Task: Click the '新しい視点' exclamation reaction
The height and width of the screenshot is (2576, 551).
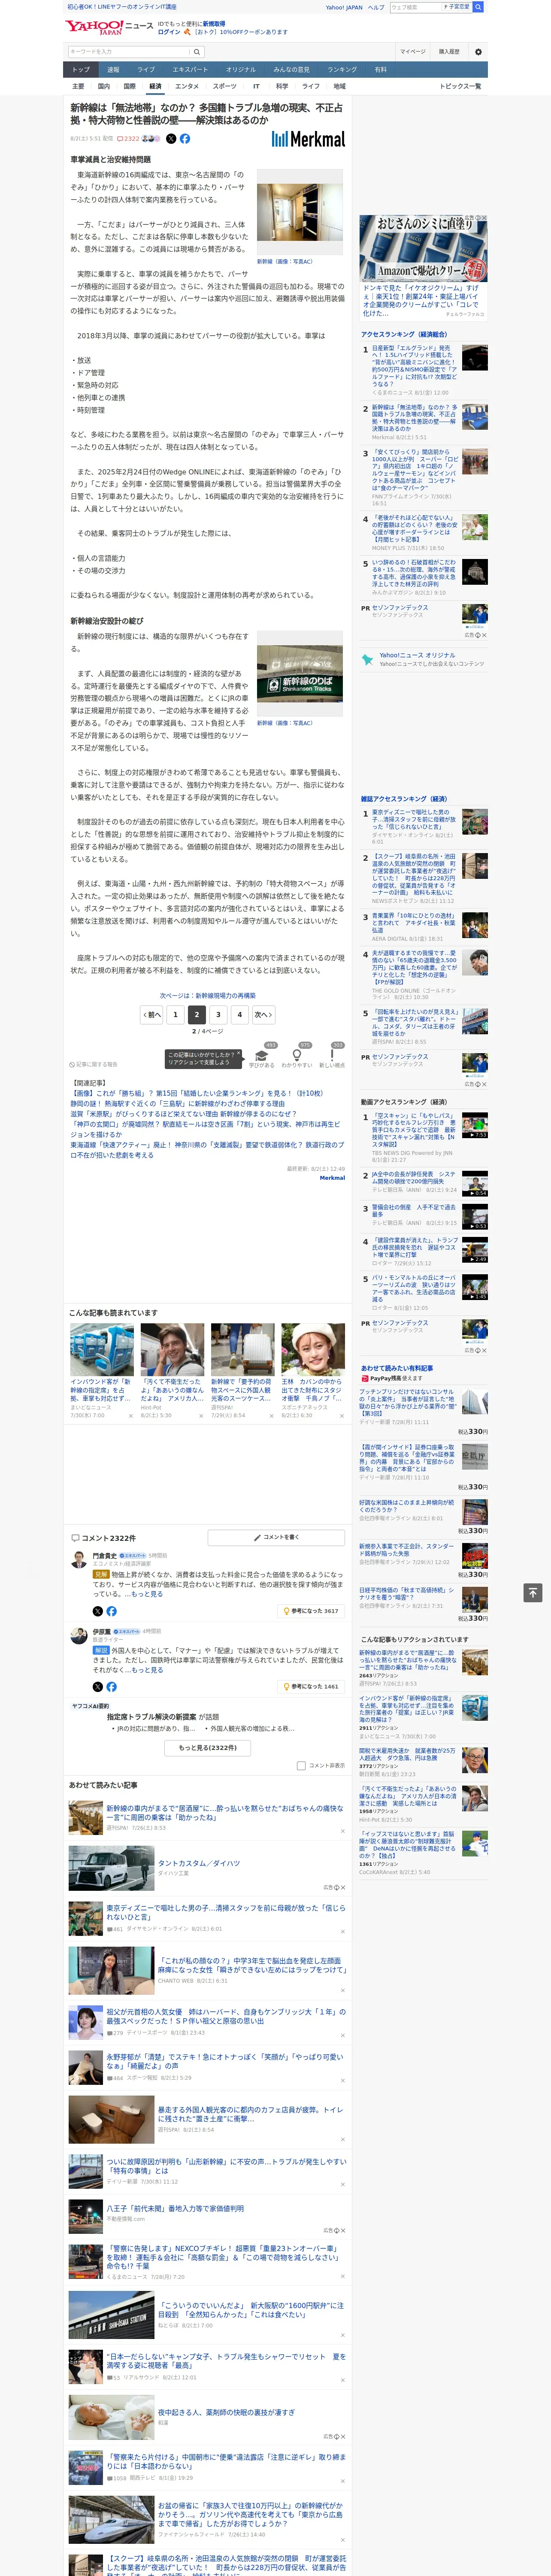Action: [x=332, y=1058]
